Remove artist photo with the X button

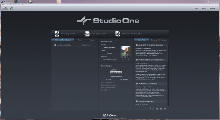(129, 59)
